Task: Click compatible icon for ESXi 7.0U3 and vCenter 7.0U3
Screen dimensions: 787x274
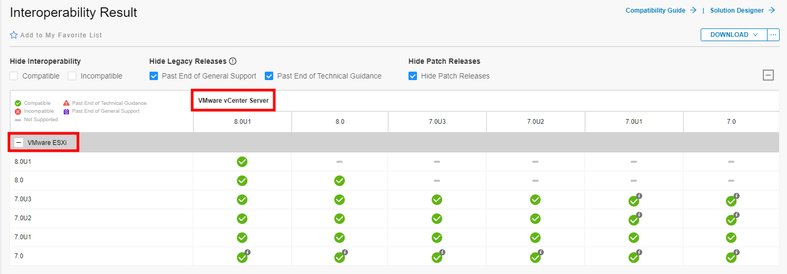Action: (437, 200)
